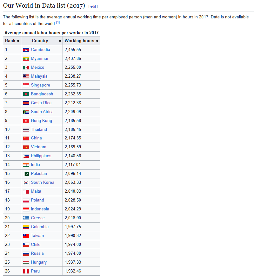This screenshot has width=254, height=276.
Task: Follow the Singapore country link
Action: click(x=40, y=85)
